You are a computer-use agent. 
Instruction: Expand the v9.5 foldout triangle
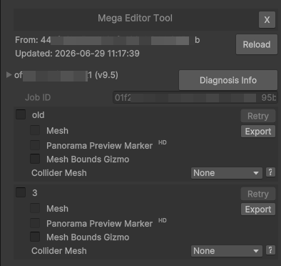(9, 75)
